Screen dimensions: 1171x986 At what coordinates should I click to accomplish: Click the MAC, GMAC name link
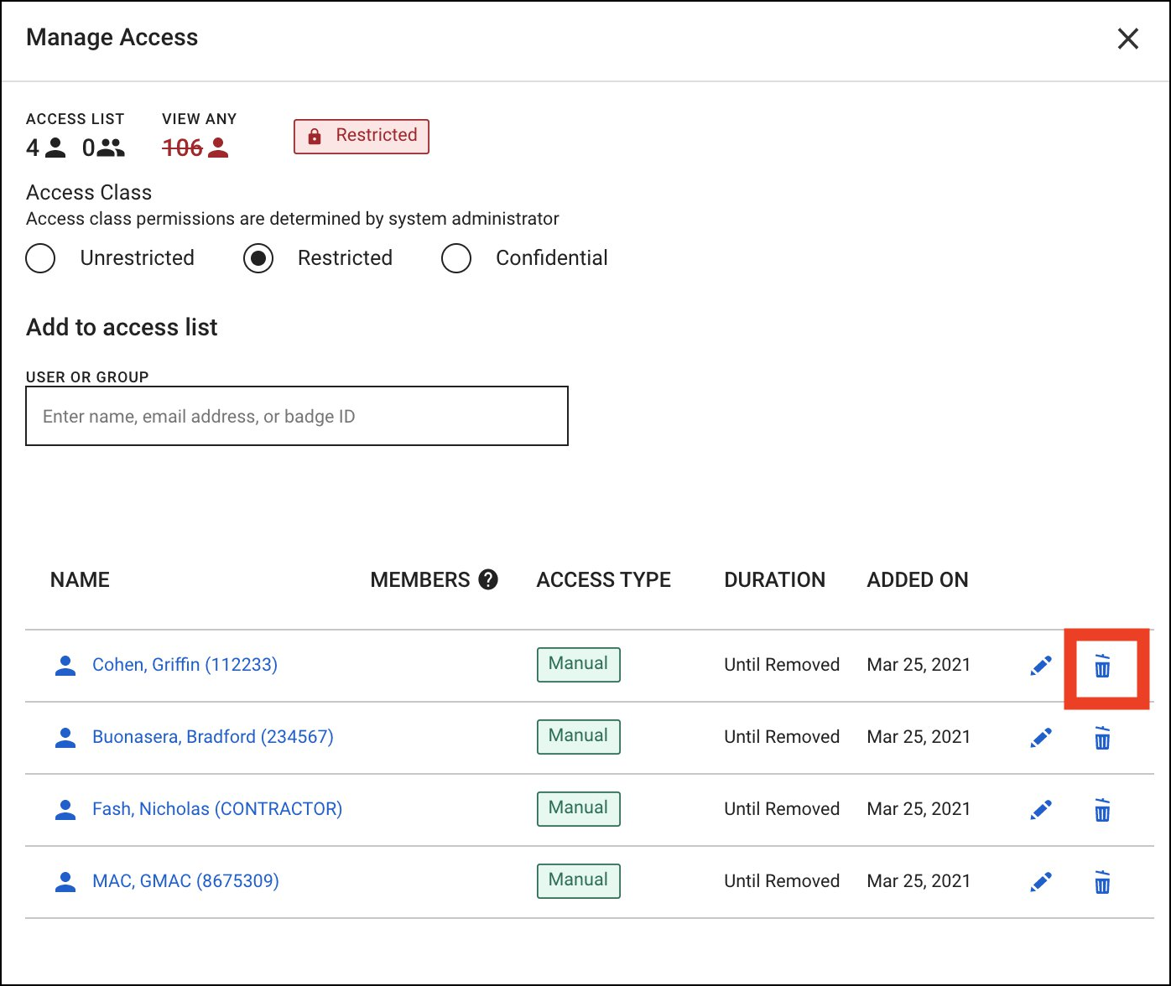tap(185, 881)
